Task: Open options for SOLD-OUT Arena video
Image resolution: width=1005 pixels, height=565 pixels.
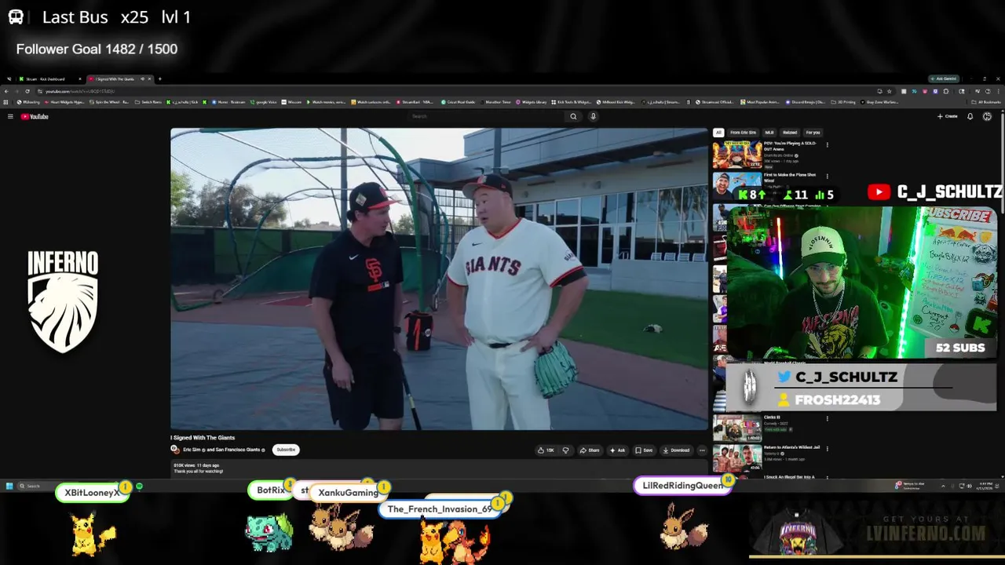Action: 827,144
